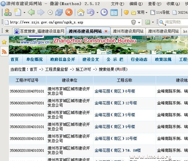
Task: Click the undo closed tab icon
Action: click(90, 12)
